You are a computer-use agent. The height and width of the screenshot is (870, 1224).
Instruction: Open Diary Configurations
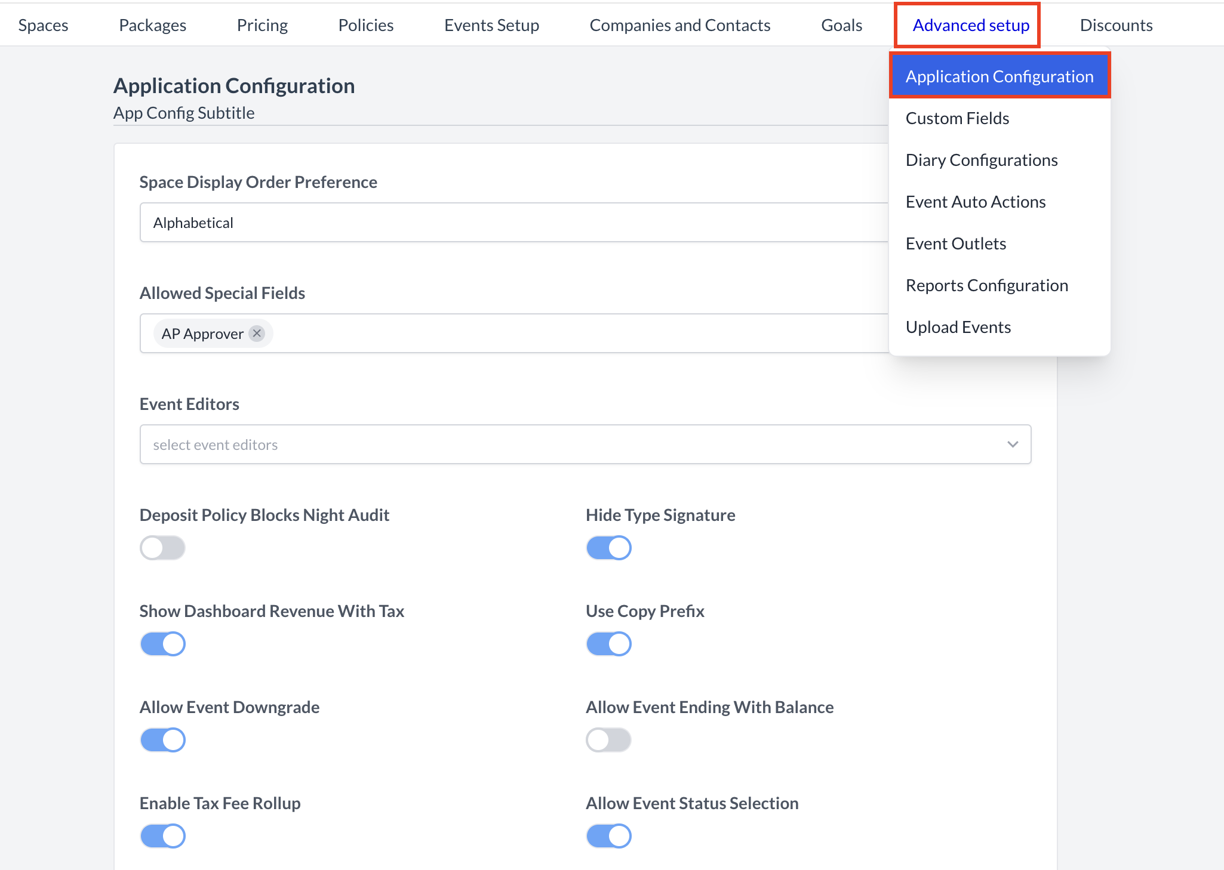pos(981,159)
